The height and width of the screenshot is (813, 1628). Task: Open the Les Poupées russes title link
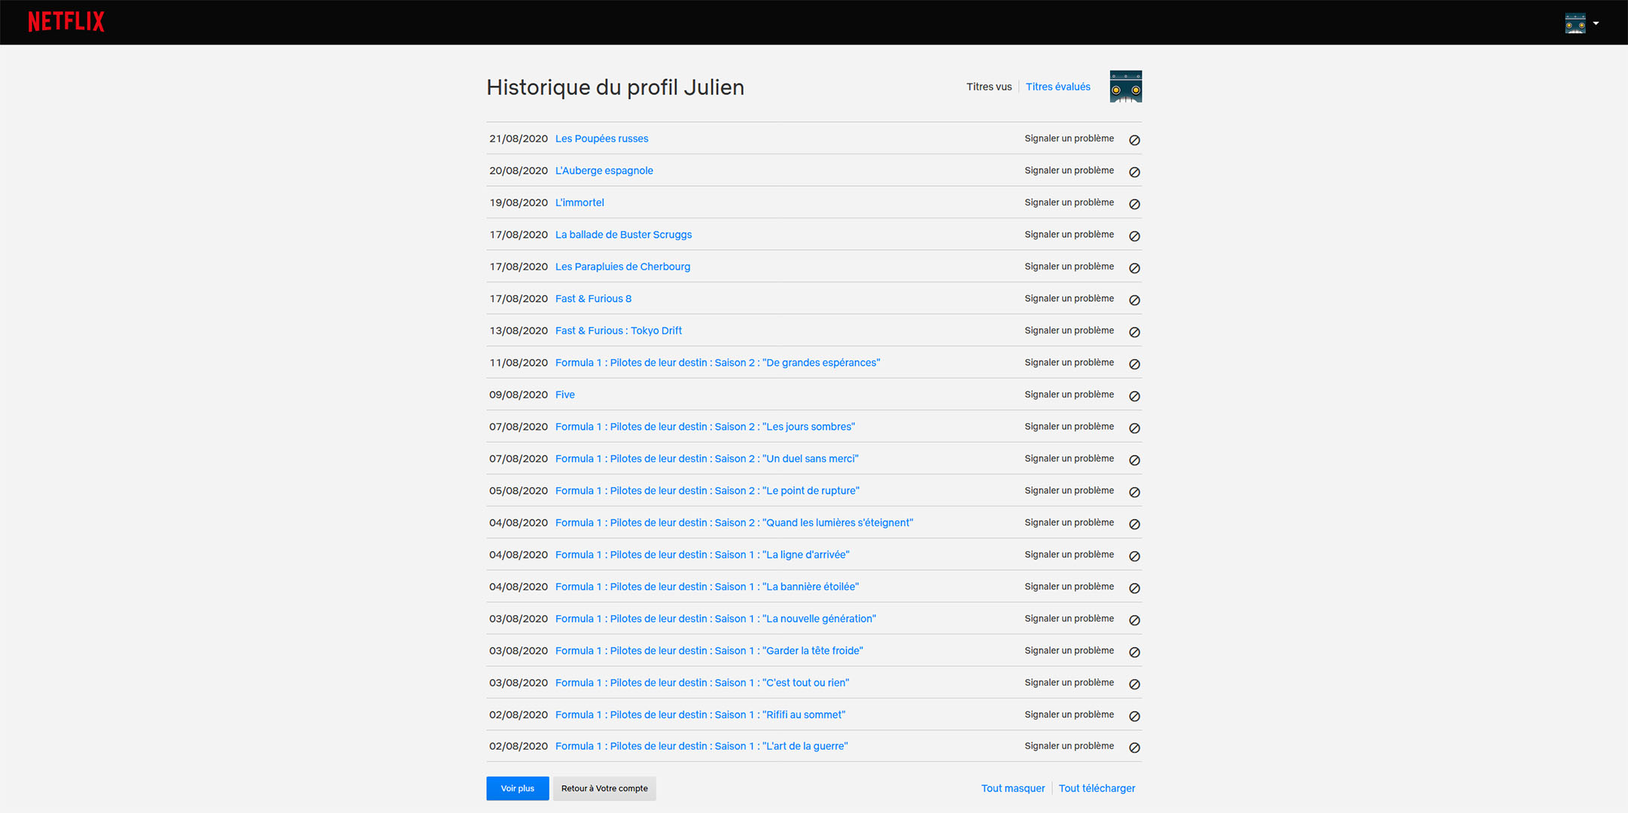tap(601, 139)
